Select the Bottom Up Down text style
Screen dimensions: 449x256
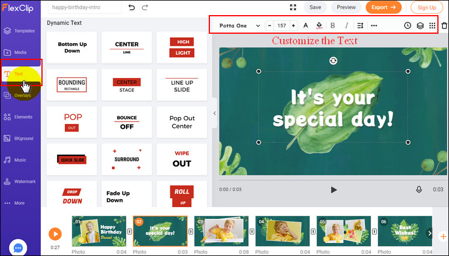(x=72, y=48)
